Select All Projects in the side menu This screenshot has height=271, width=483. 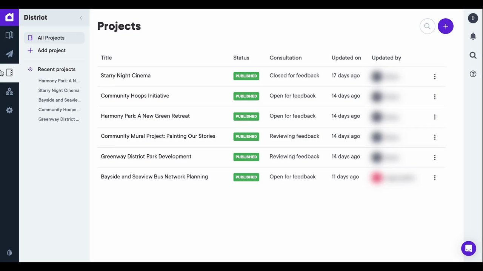(x=51, y=38)
